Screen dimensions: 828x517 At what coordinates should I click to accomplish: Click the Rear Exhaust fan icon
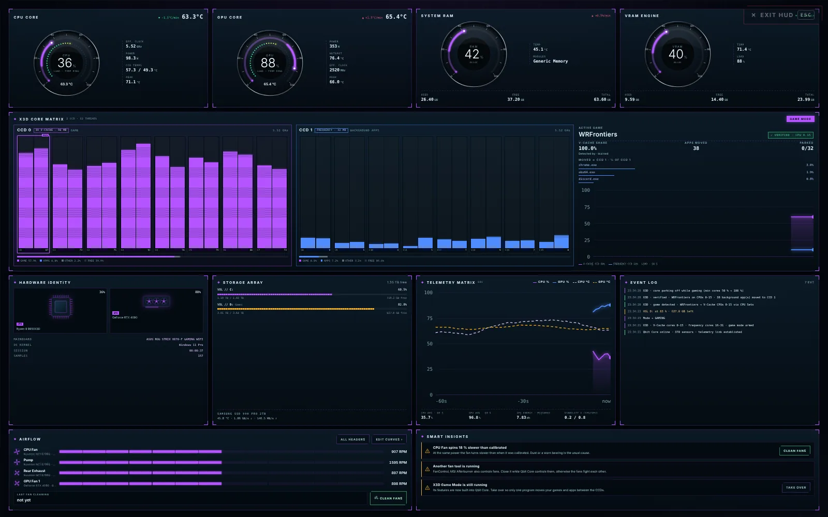(17, 473)
